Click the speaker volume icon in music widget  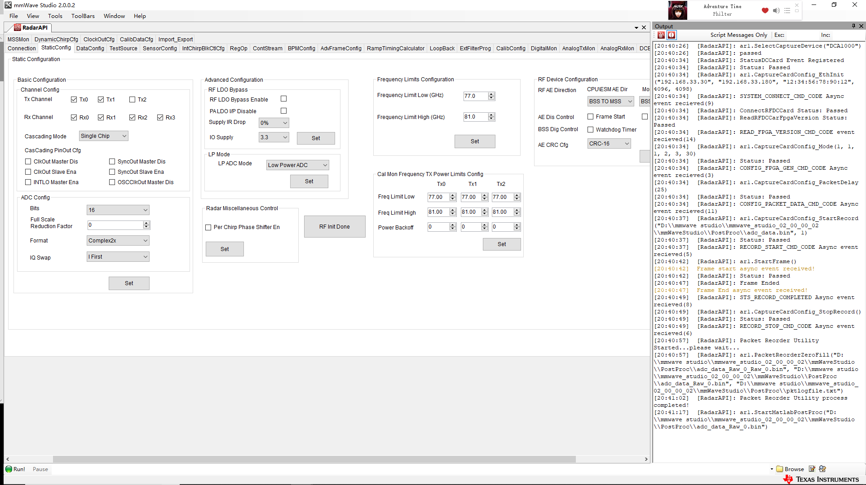coord(776,10)
